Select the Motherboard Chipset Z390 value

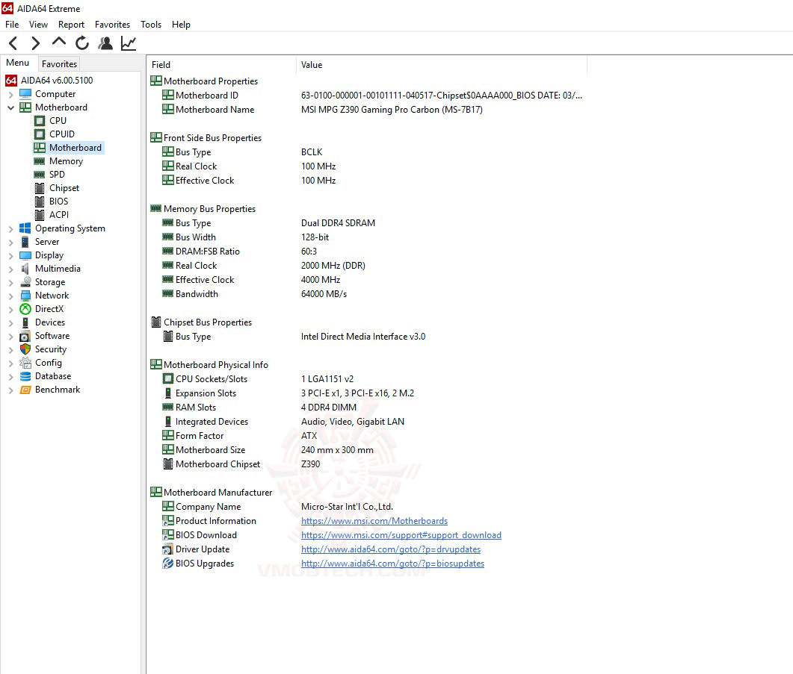tap(310, 464)
